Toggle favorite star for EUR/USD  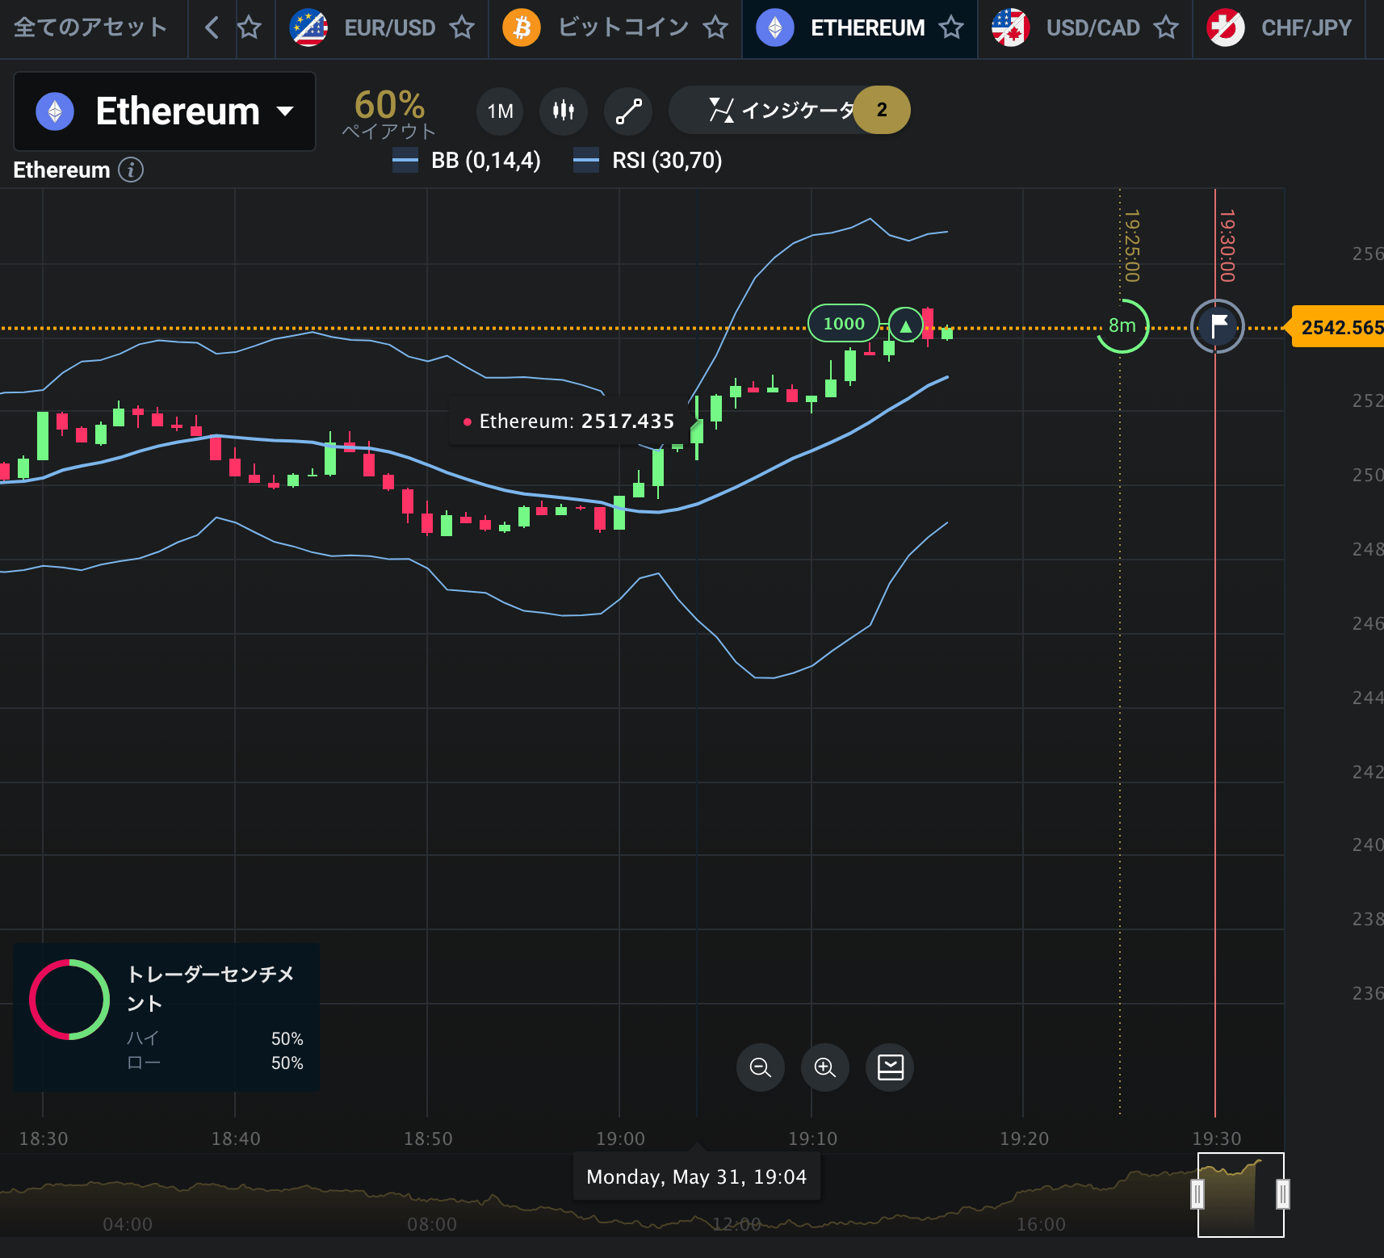(x=462, y=28)
